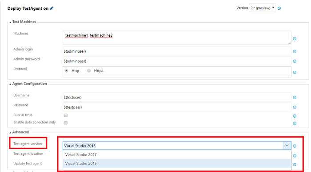The height and width of the screenshot is (172, 311).
Task: Show info for Admin login field
Action: coord(295,51)
